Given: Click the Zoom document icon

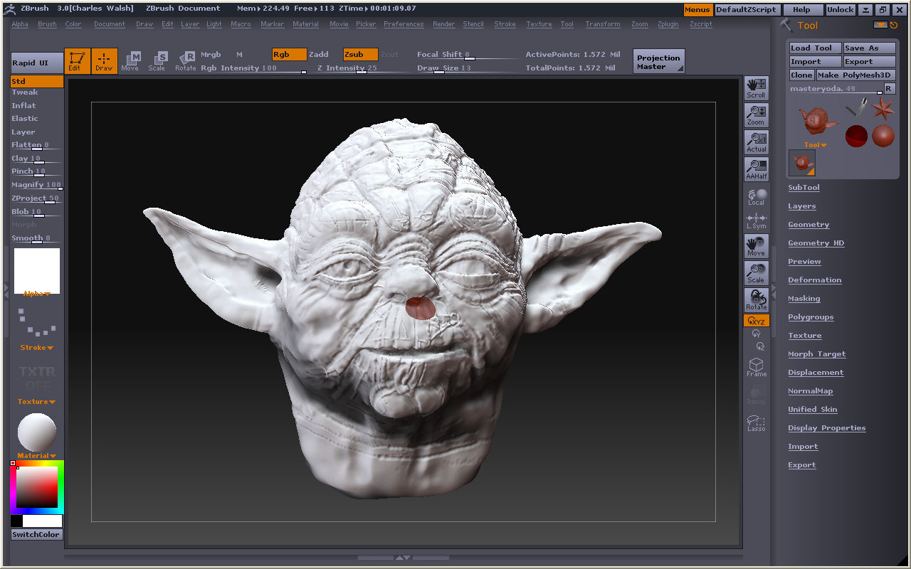Looking at the screenshot, I should coord(756,115).
